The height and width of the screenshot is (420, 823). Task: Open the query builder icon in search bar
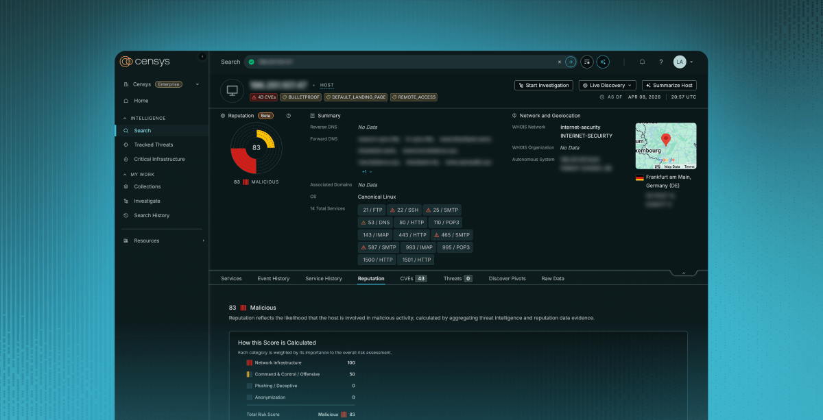point(587,62)
